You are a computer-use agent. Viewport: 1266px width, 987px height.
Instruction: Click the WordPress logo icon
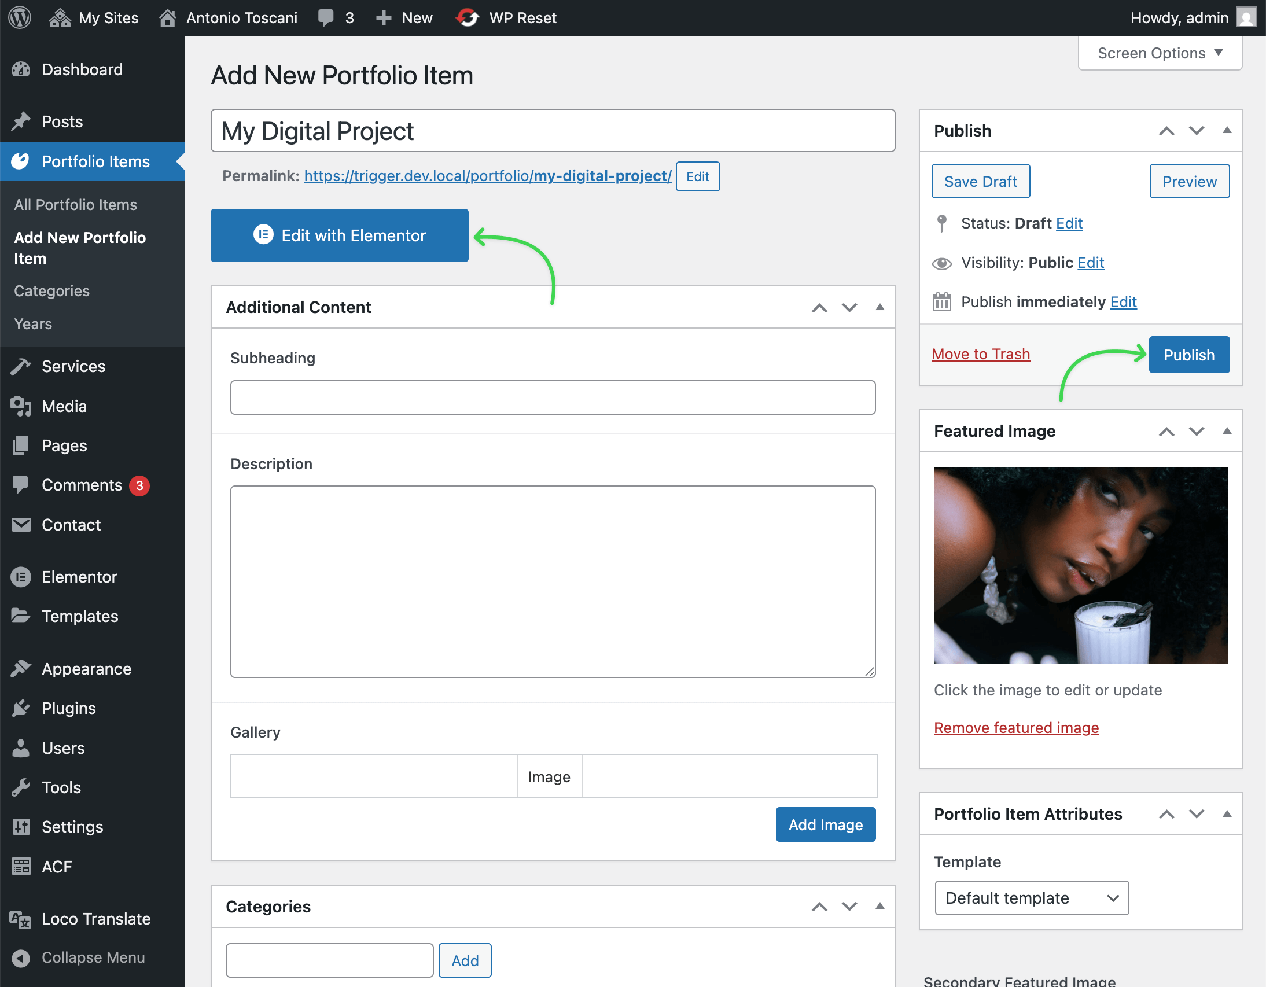click(20, 17)
